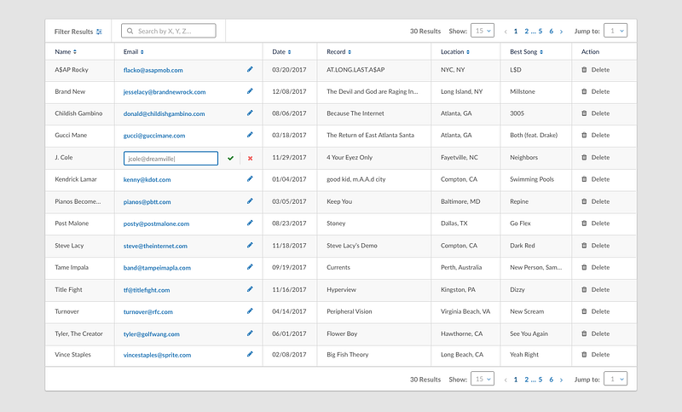Go to previous page via top arrow
The height and width of the screenshot is (412, 682).
[506, 32]
